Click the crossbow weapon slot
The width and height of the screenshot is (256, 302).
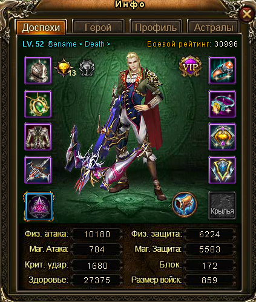38,170
